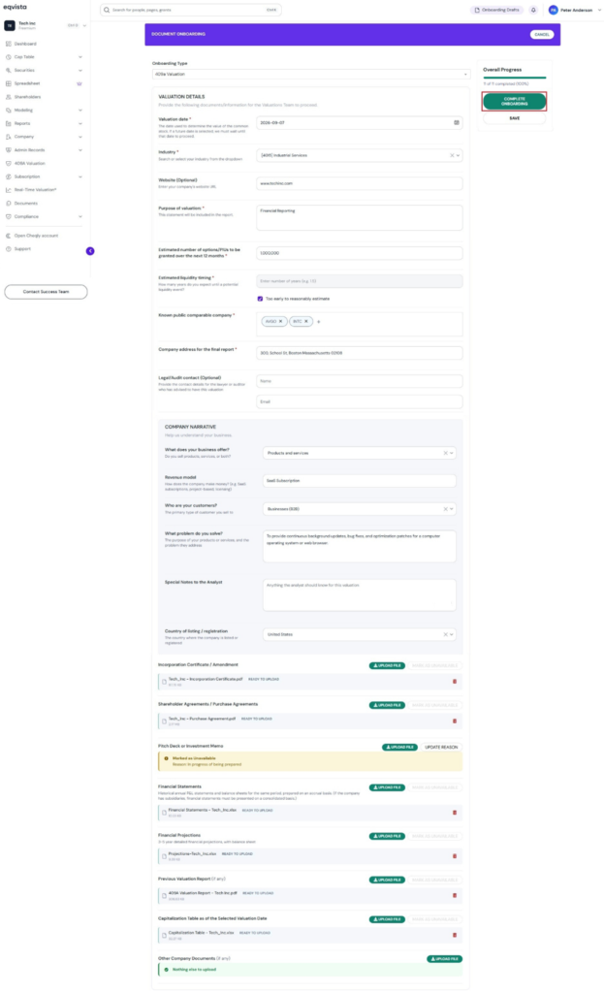Upload file for Financial Projections
Viewport: 604px width, 993px height.
[x=387, y=836]
